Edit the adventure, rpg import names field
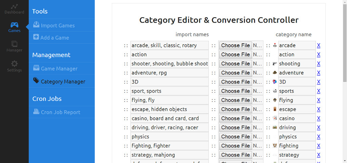Screen dimensions: 347x163 pyautogui.click(x=169, y=73)
